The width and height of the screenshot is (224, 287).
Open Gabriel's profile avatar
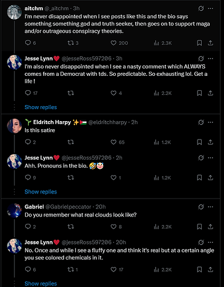14,211
